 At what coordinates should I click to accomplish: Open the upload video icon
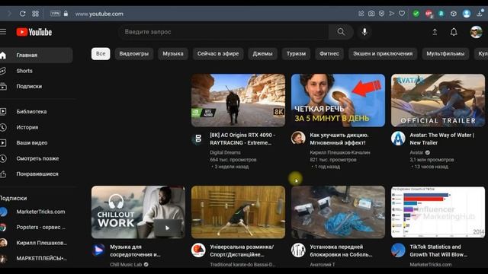(435, 32)
